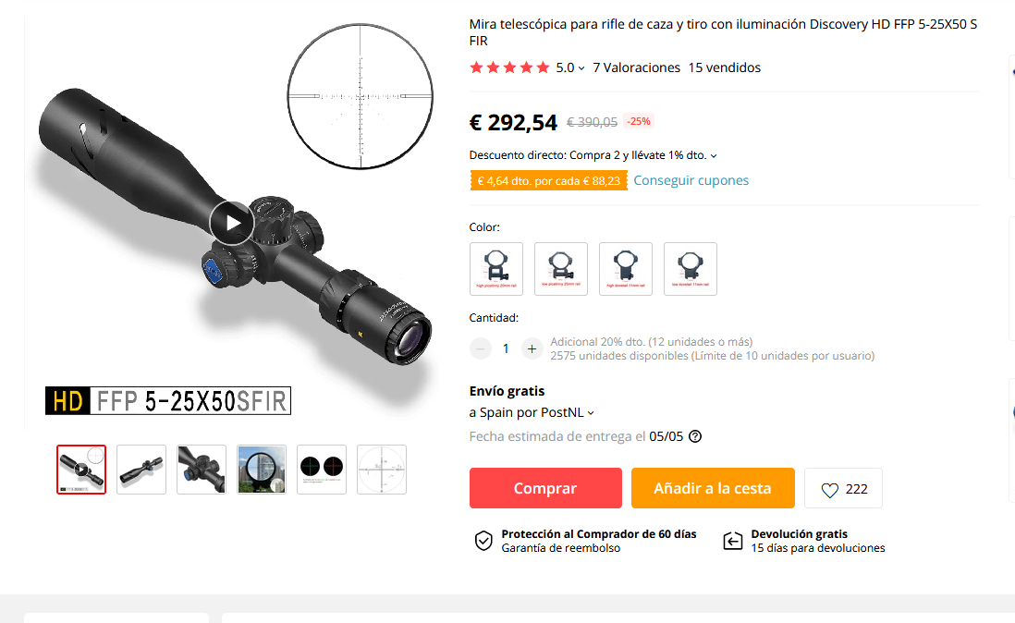Play the product video on scope image
Viewport: 1015px width, 623px height.
point(231,223)
